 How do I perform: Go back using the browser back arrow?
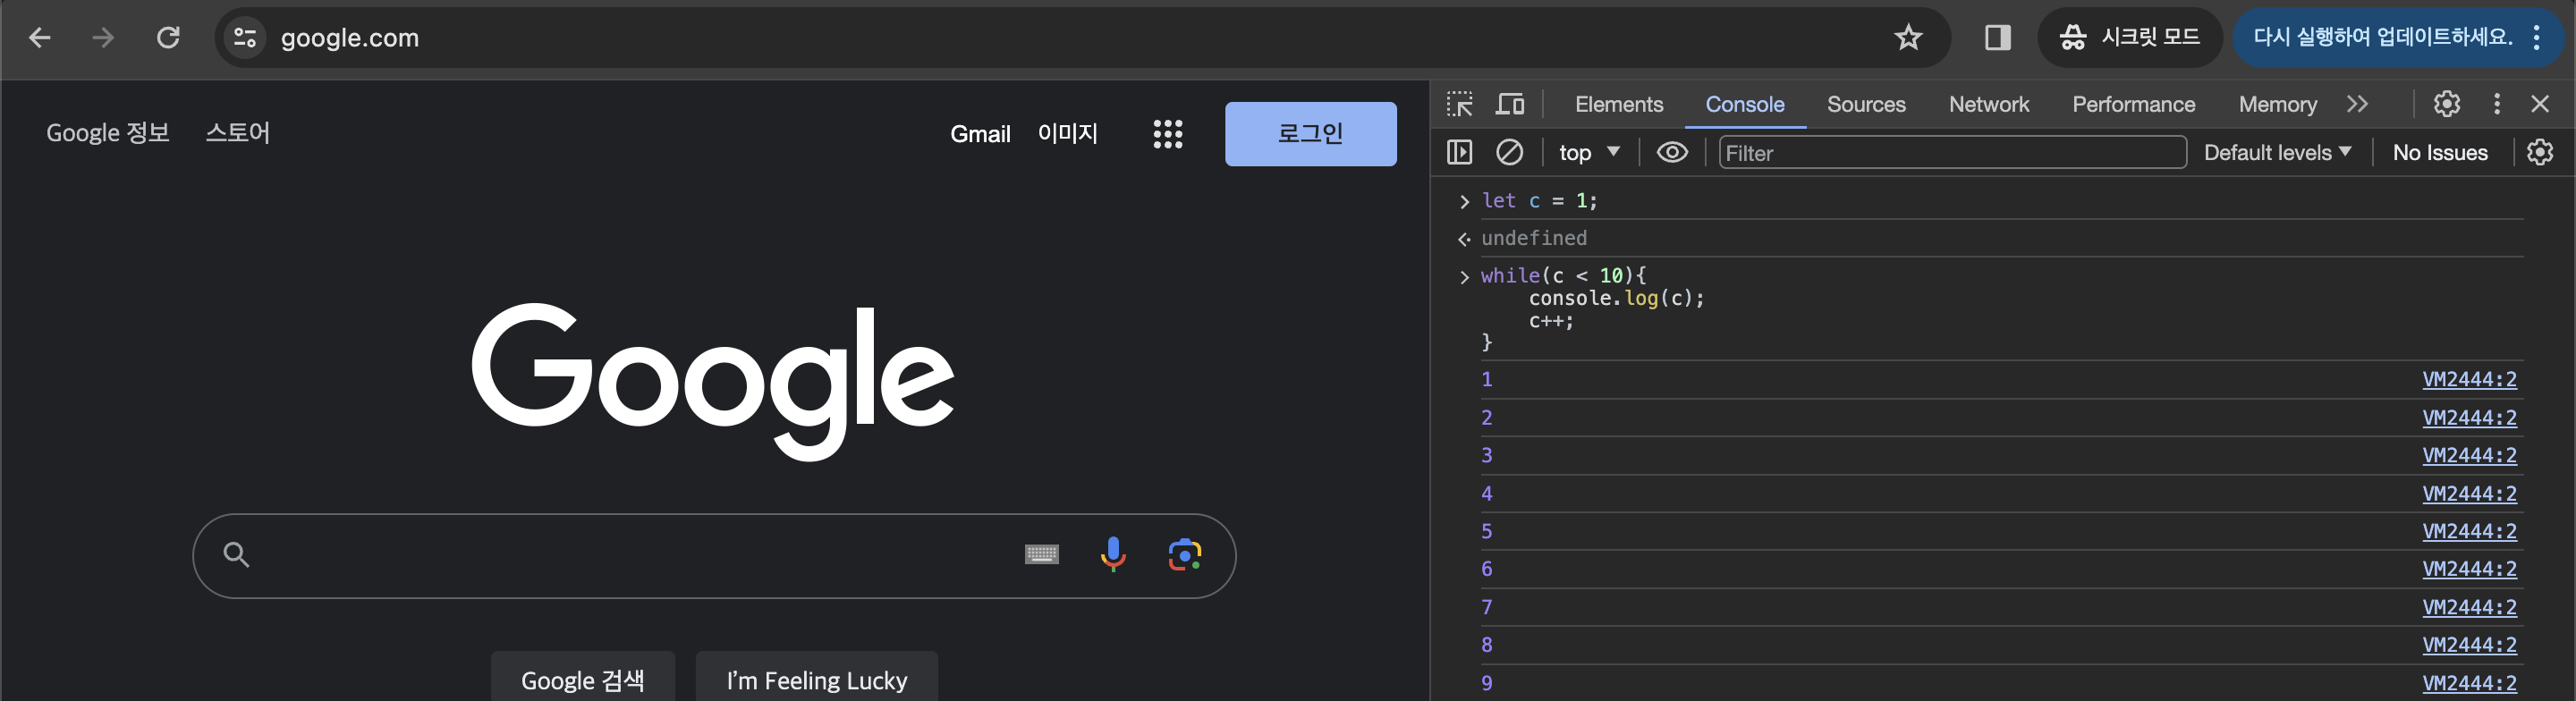point(40,38)
